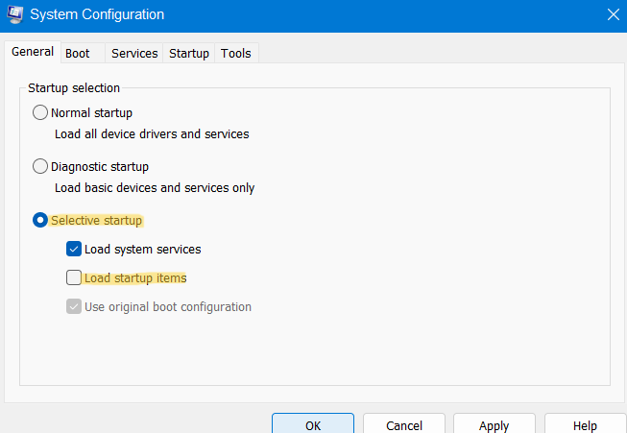Image resolution: width=627 pixels, height=433 pixels.
Task: Open the Boot tab
Action: click(78, 53)
